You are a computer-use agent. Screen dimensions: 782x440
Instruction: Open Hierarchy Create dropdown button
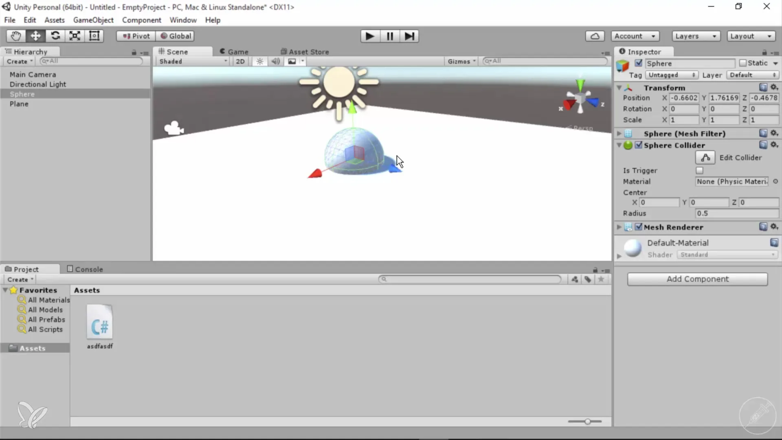tap(20, 61)
